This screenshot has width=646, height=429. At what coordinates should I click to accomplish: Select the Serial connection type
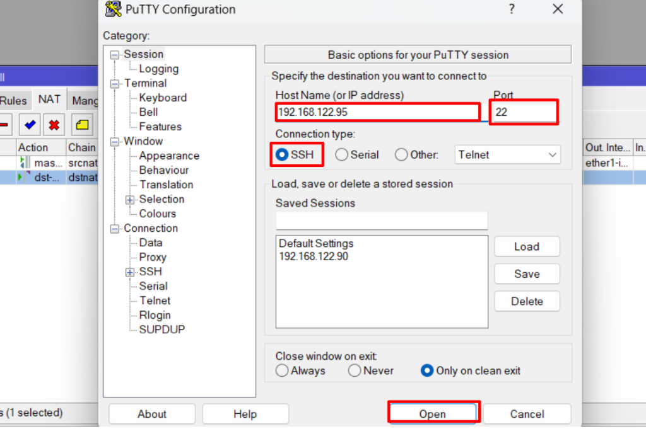tap(342, 155)
